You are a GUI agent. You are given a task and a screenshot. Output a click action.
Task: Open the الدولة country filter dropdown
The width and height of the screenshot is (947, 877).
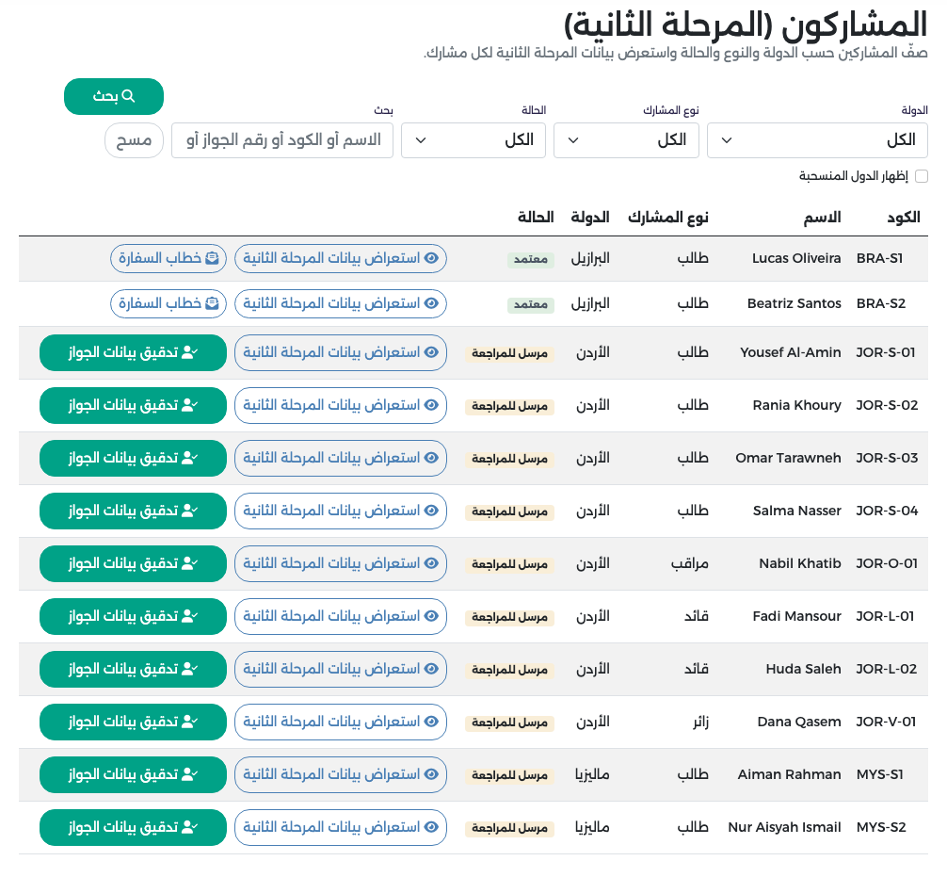click(x=817, y=140)
